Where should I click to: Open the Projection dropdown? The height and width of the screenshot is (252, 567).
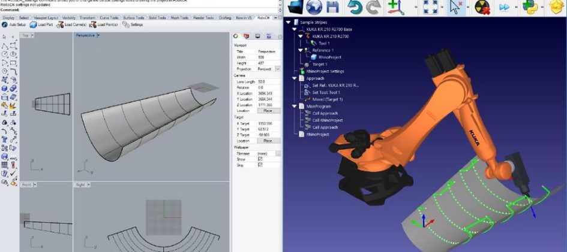(277, 69)
